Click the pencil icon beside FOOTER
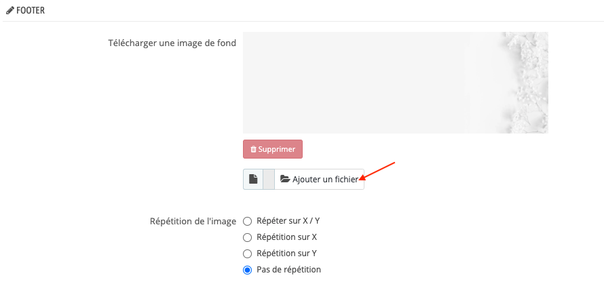The height and width of the screenshot is (286, 604). [x=10, y=11]
